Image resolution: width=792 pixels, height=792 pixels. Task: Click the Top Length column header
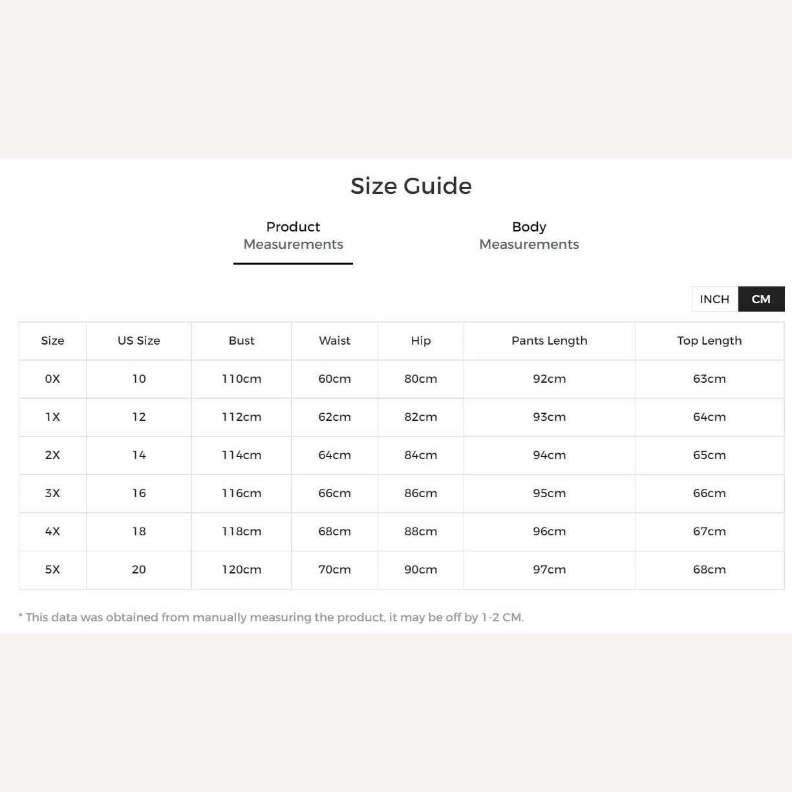coord(709,341)
